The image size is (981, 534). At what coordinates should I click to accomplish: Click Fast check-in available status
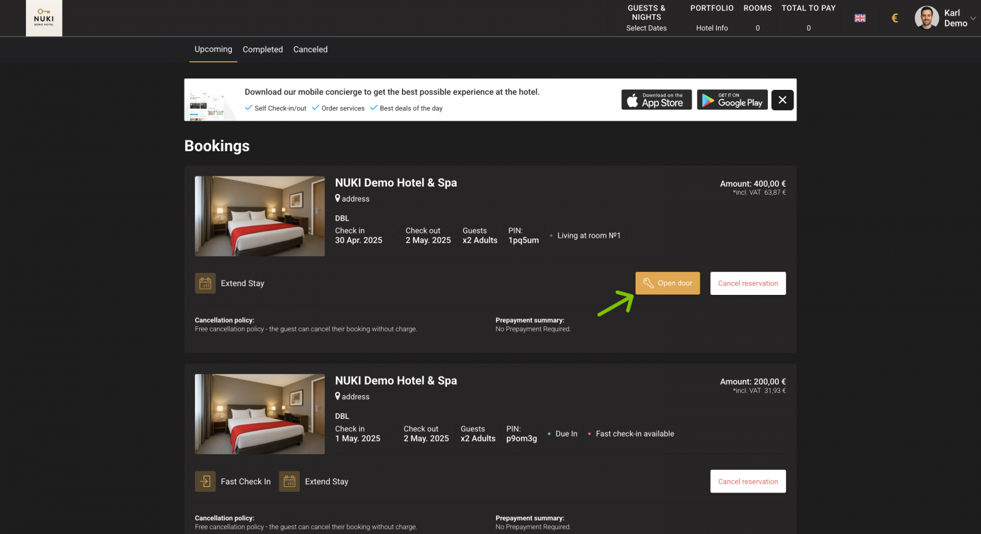(635, 434)
